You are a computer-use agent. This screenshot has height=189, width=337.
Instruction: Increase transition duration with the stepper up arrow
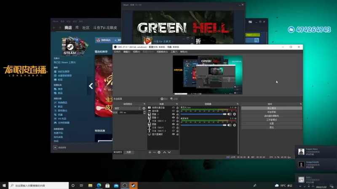[144, 111]
